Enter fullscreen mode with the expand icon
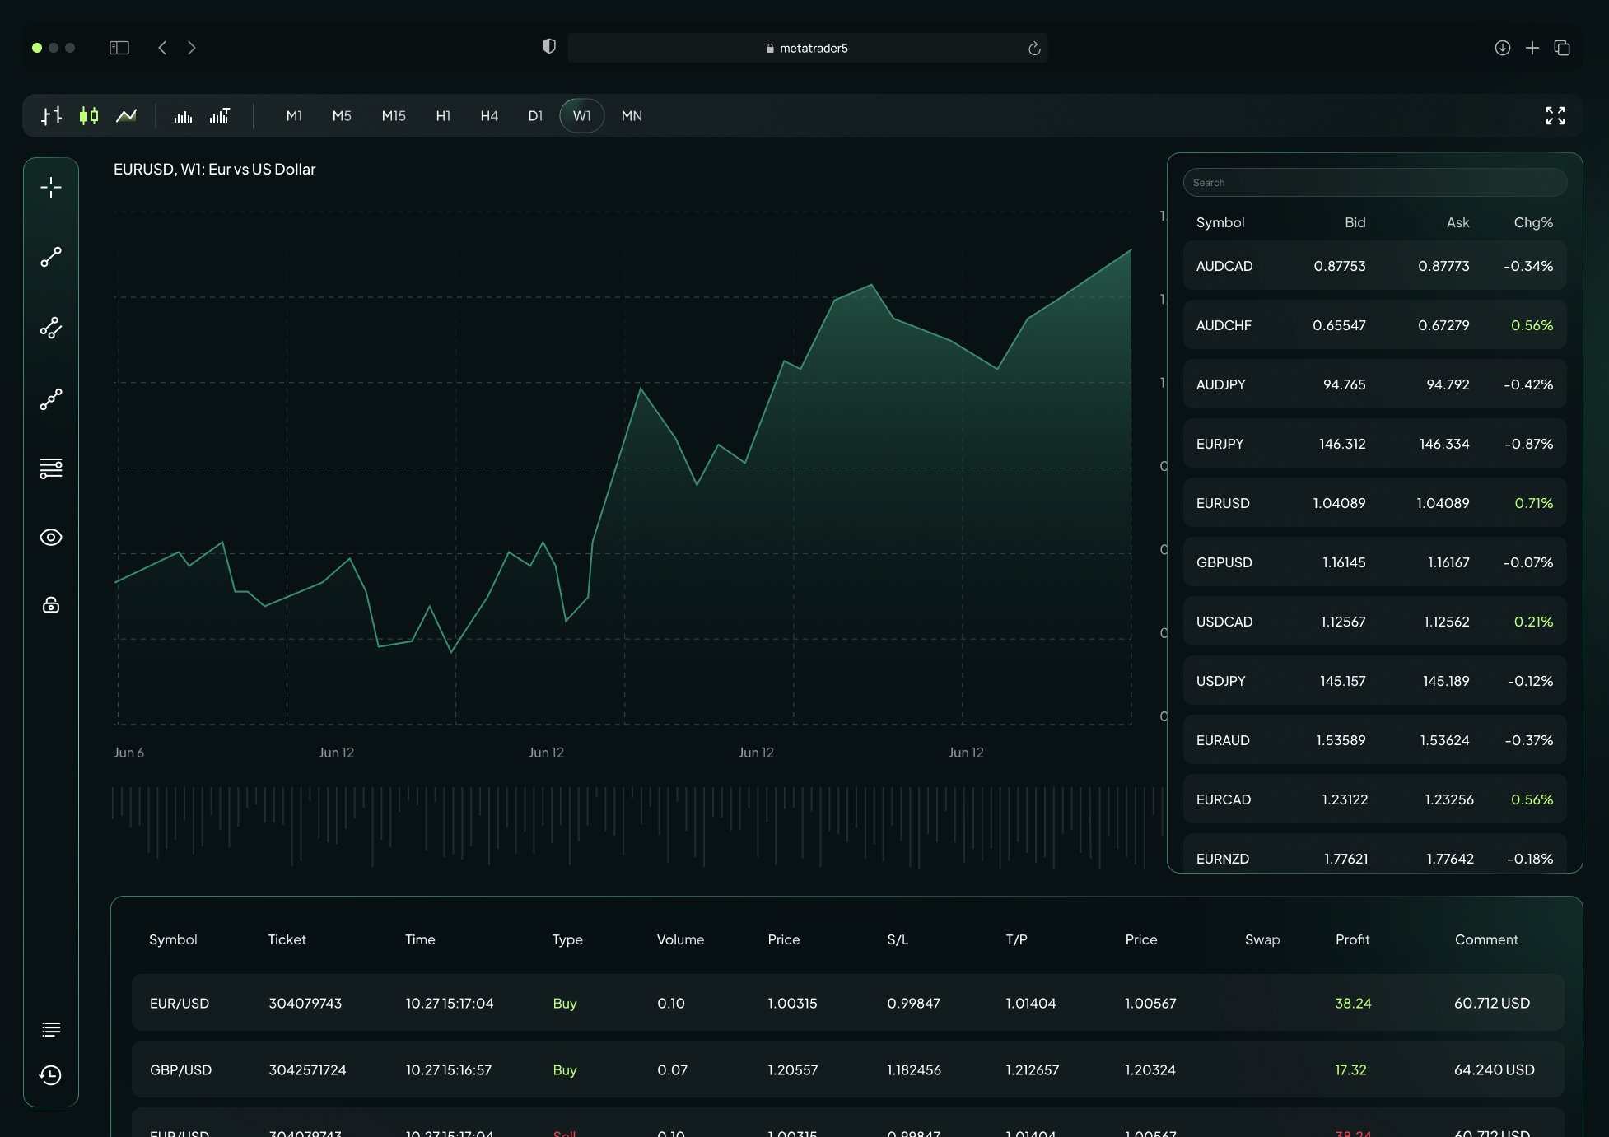The width and height of the screenshot is (1609, 1137). [1555, 116]
